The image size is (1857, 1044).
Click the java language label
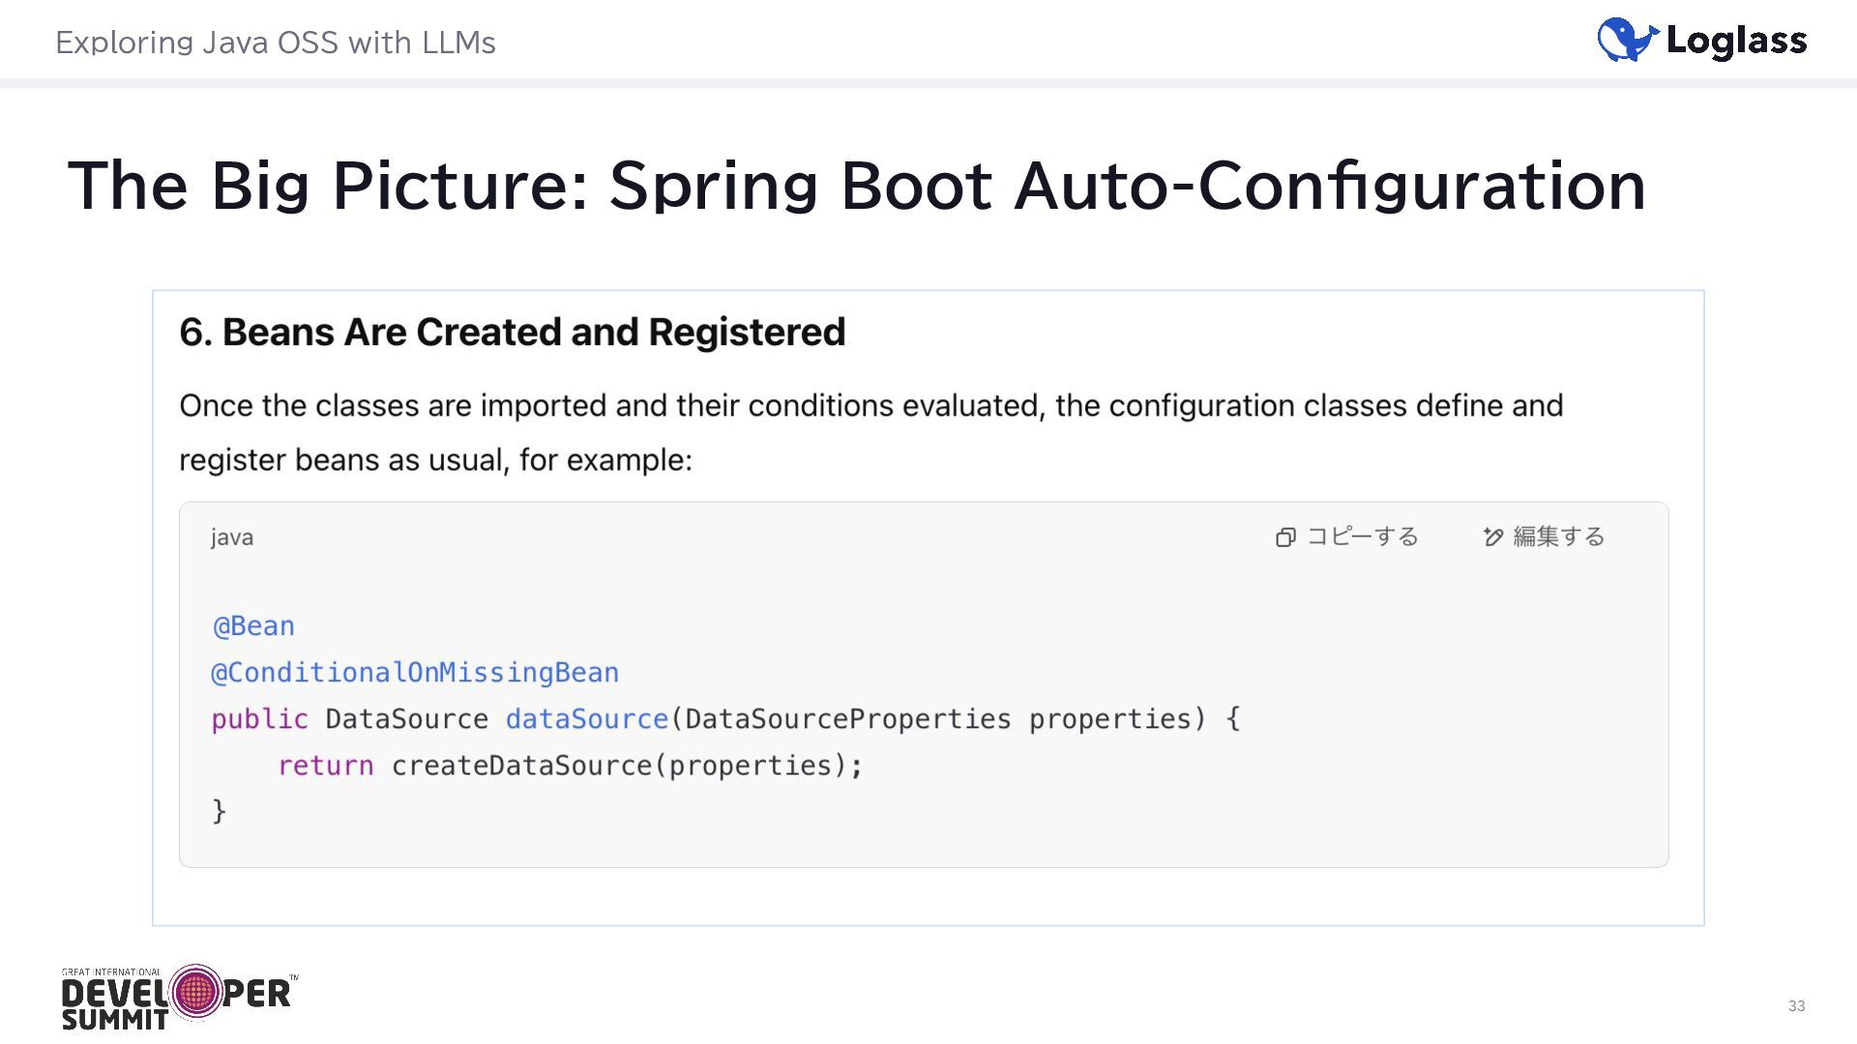click(x=232, y=537)
